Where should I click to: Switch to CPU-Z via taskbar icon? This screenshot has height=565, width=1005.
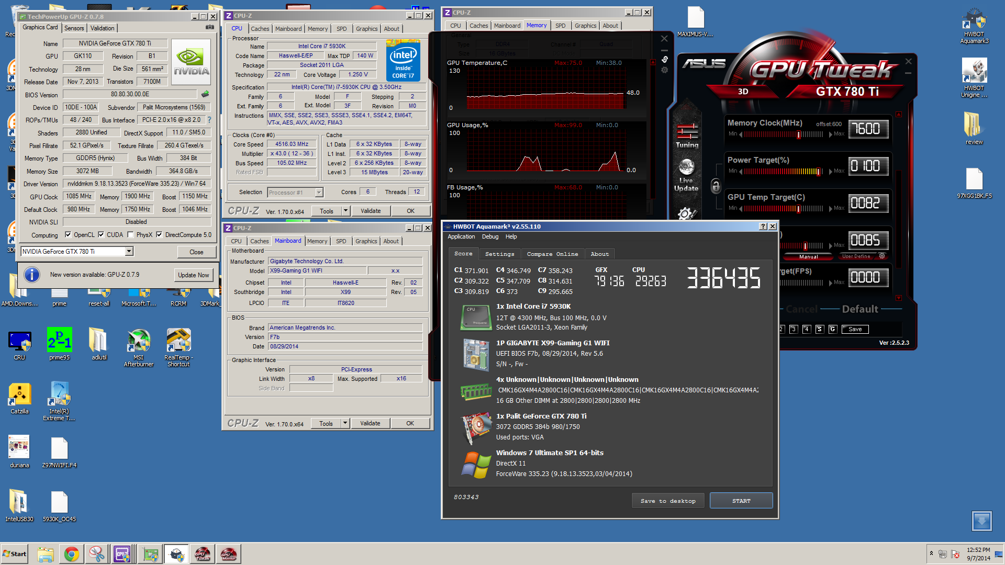(122, 554)
